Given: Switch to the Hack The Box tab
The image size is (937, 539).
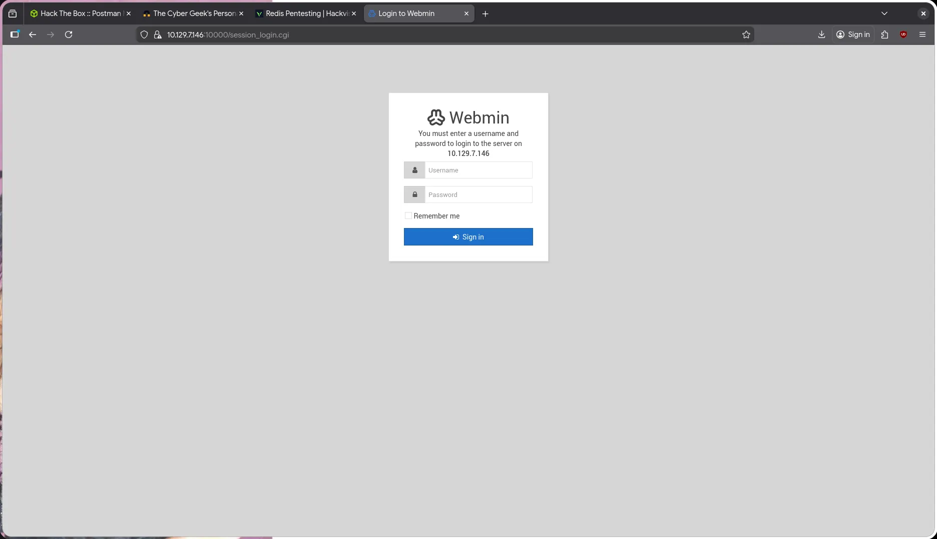Looking at the screenshot, I should point(78,13).
